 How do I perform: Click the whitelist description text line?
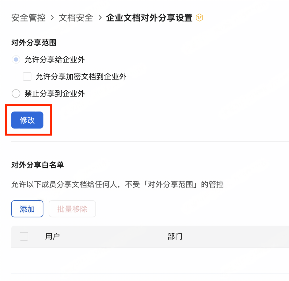(x=118, y=184)
